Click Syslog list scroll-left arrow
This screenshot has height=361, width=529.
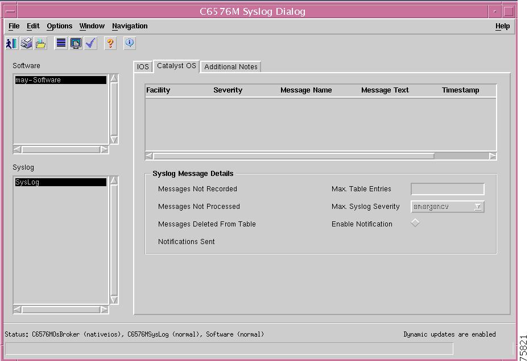point(18,309)
